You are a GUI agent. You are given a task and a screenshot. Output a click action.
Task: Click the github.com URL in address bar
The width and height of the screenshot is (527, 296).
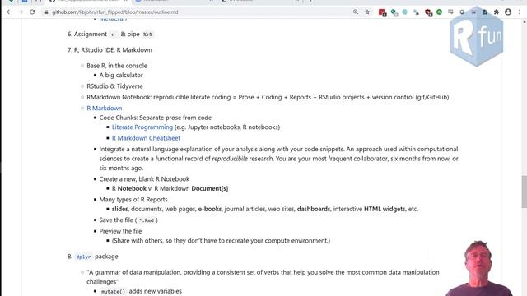tap(115, 12)
